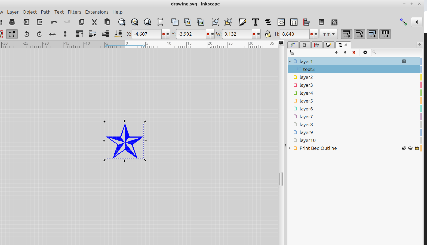Cut the selection with scissors icon
427x245 pixels.
(x=94, y=22)
